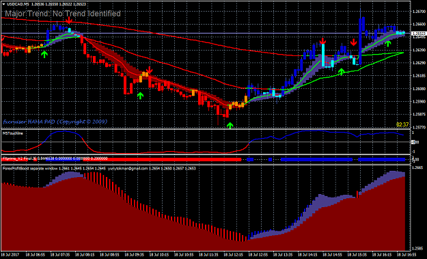Viewport: 427px width, 259px height.
Task: Click the 1.26700 price axis label
Action: tap(419, 12)
